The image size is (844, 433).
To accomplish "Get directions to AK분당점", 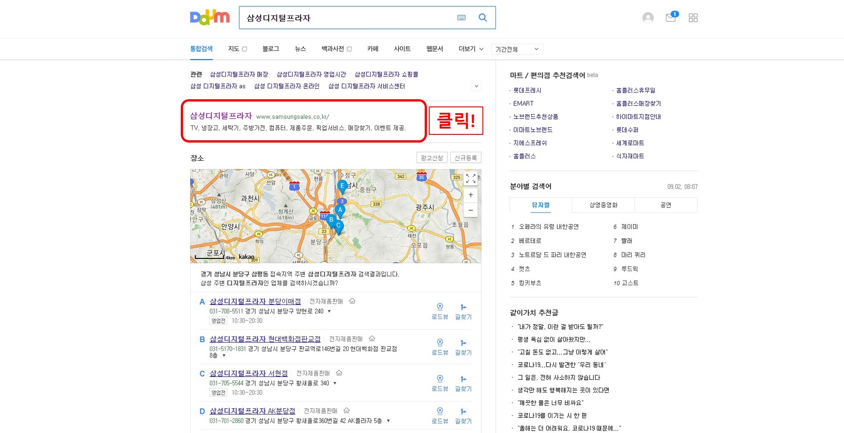I will 463,415.
